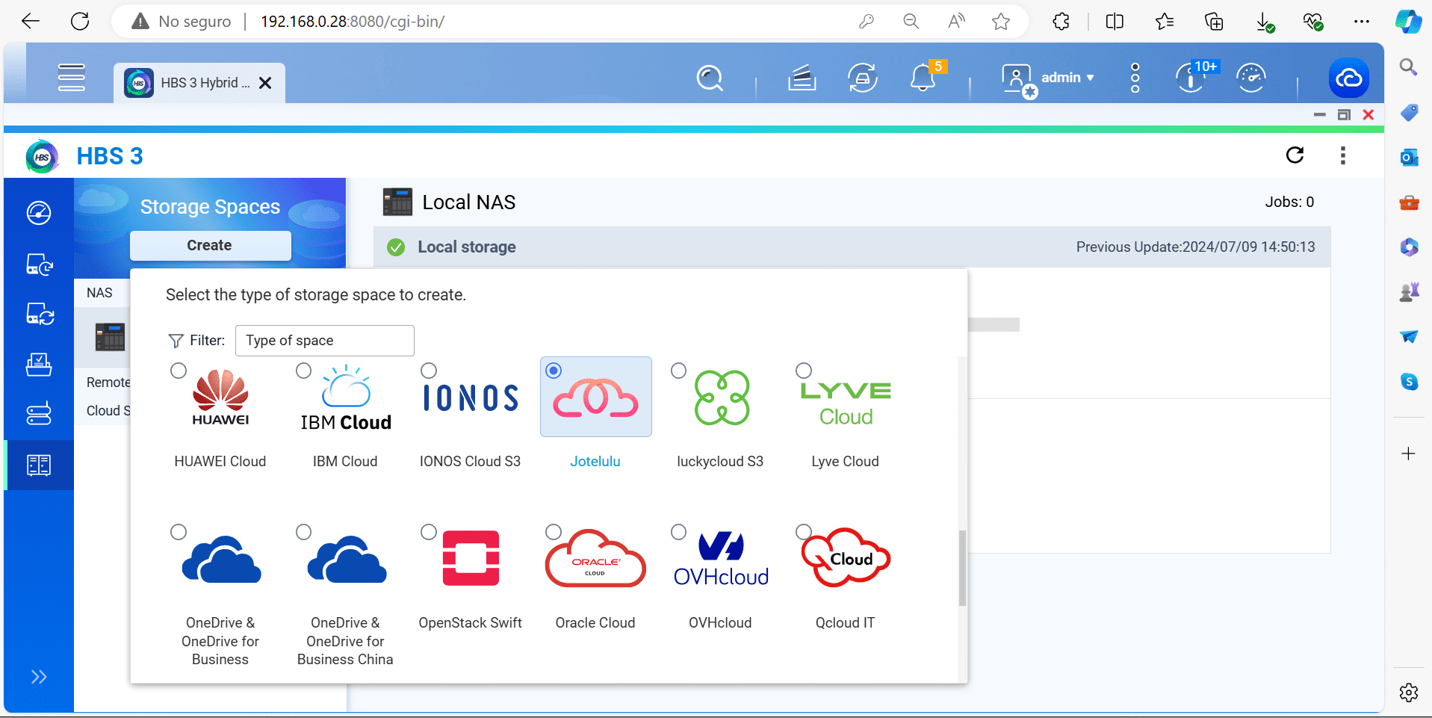Click the Create storage space button
Viewport: 1432px width, 718px height.
pyautogui.click(x=210, y=246)
